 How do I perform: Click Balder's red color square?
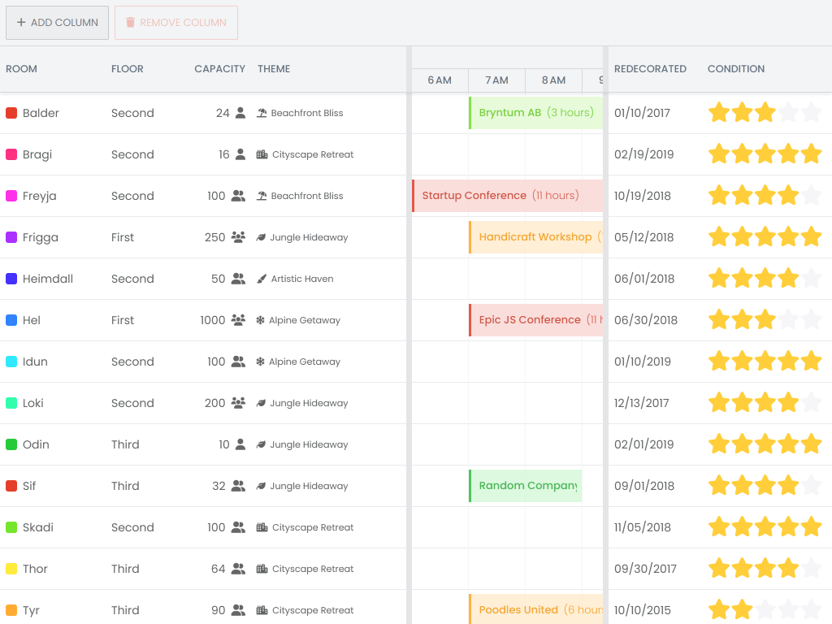coord(11,113)
